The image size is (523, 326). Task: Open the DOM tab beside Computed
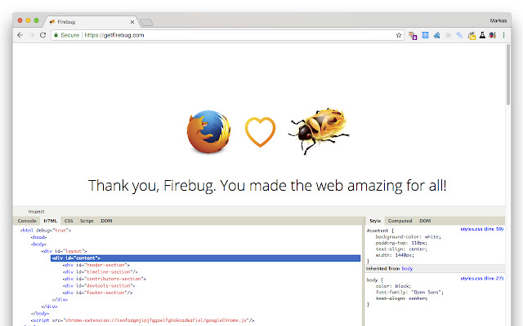425,221
